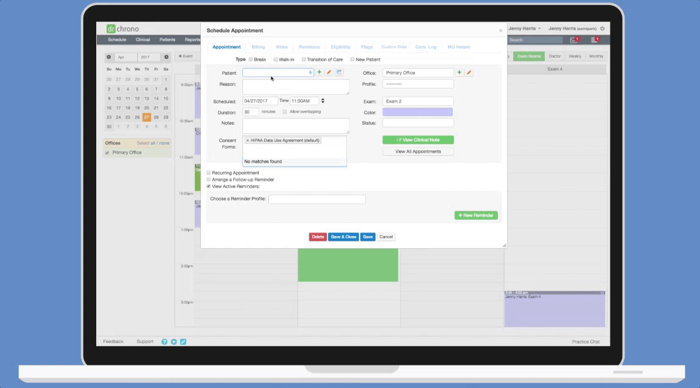The image size is (700, 388).
Task: Open the blue edit note icon in the footer
Action: pos(183,342)
